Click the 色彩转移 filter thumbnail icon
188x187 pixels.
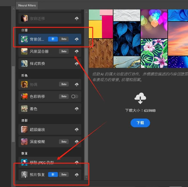tap(24, 97)
